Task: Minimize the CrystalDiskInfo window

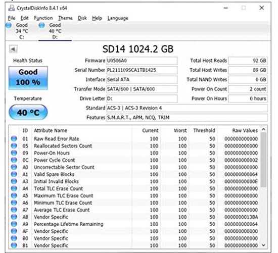Action: click(x=226, y=8)
